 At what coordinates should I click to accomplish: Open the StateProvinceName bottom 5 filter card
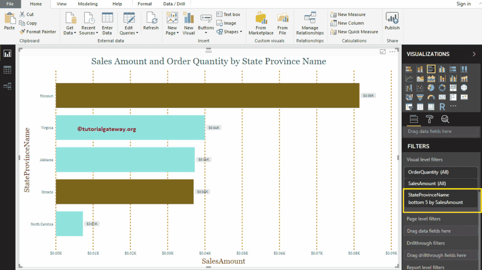[x=440, y=199]
